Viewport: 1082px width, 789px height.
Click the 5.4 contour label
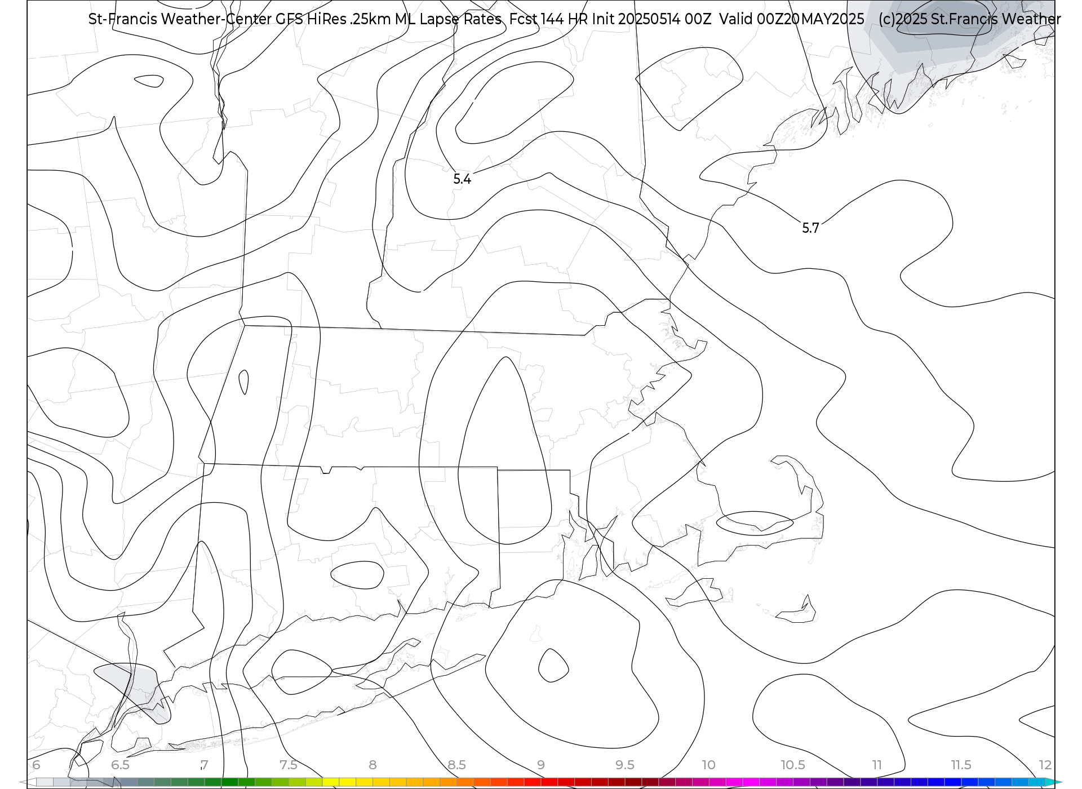tap(462, 179)
